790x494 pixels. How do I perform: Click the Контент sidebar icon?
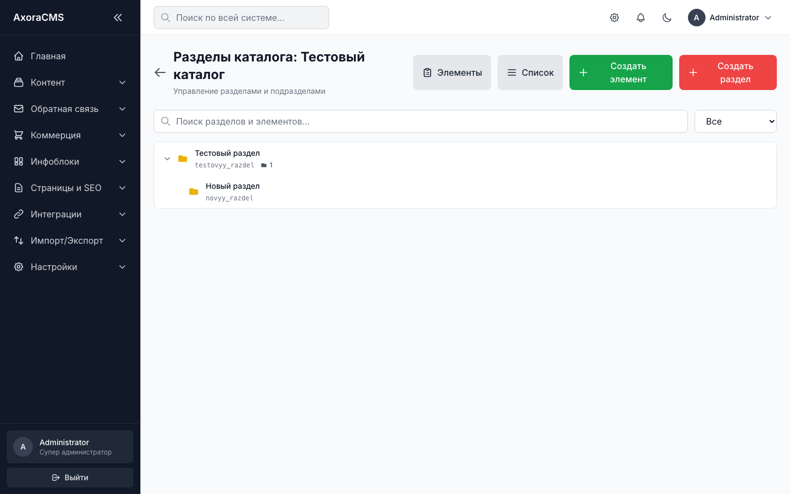coord(19,82)
